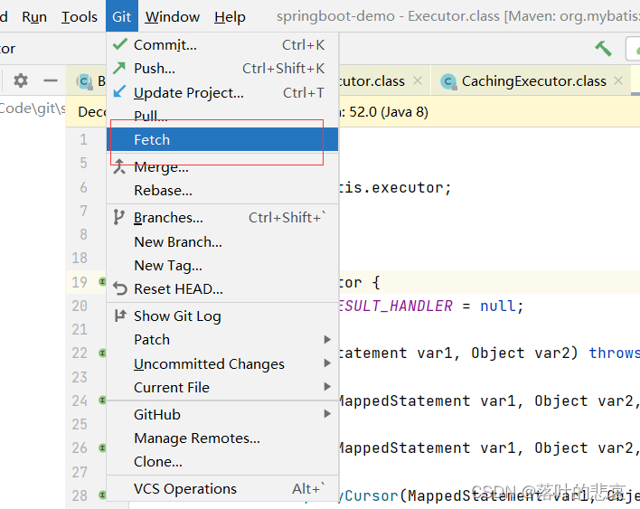
Task: Choose Manage Remotes... entry
Action: (x=222, y=438)
